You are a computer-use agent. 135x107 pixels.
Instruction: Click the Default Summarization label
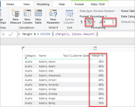(x=128, y=22)
